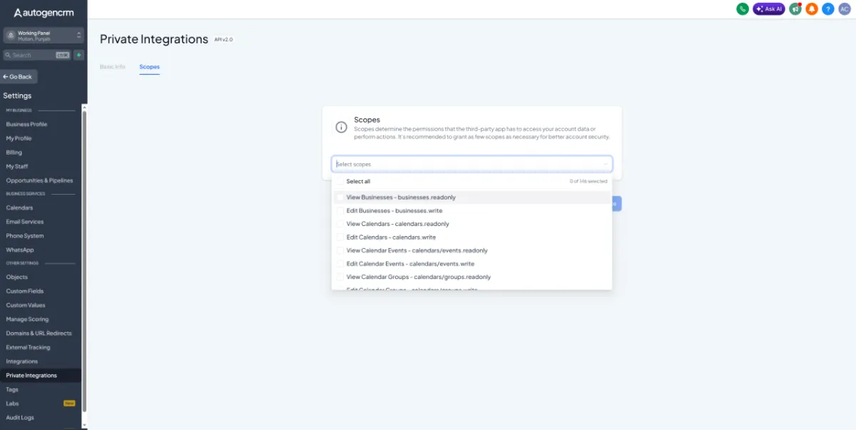Focus the Select scopes input field
The image size is (856, 430).
tap(472, 164)
